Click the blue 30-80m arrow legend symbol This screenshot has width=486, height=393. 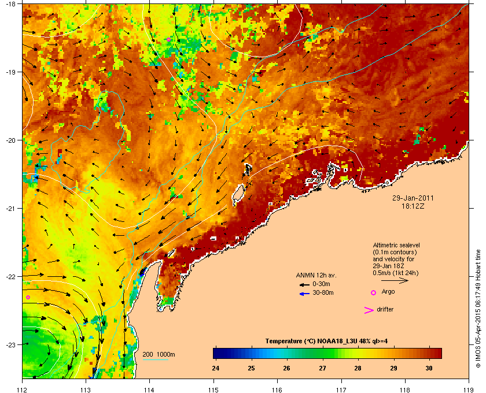point(304,294)
